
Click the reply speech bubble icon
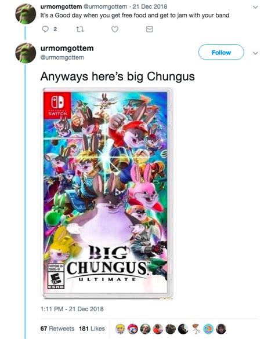click(45, 29)
